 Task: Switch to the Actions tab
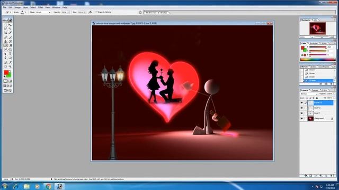[314, 67]
